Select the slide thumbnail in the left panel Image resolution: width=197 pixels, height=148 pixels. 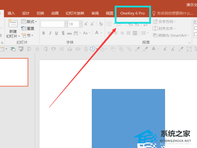coord(14,72)
